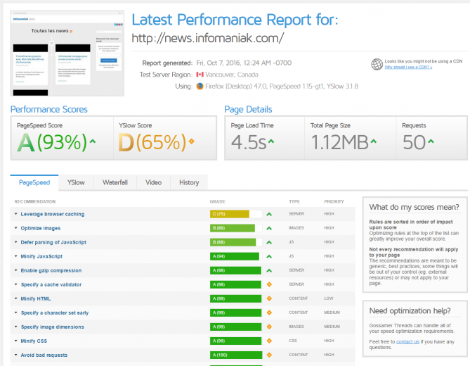The image size is (470, 366).
Task: Switch to the History tab
Action: (x=189, y=182)
